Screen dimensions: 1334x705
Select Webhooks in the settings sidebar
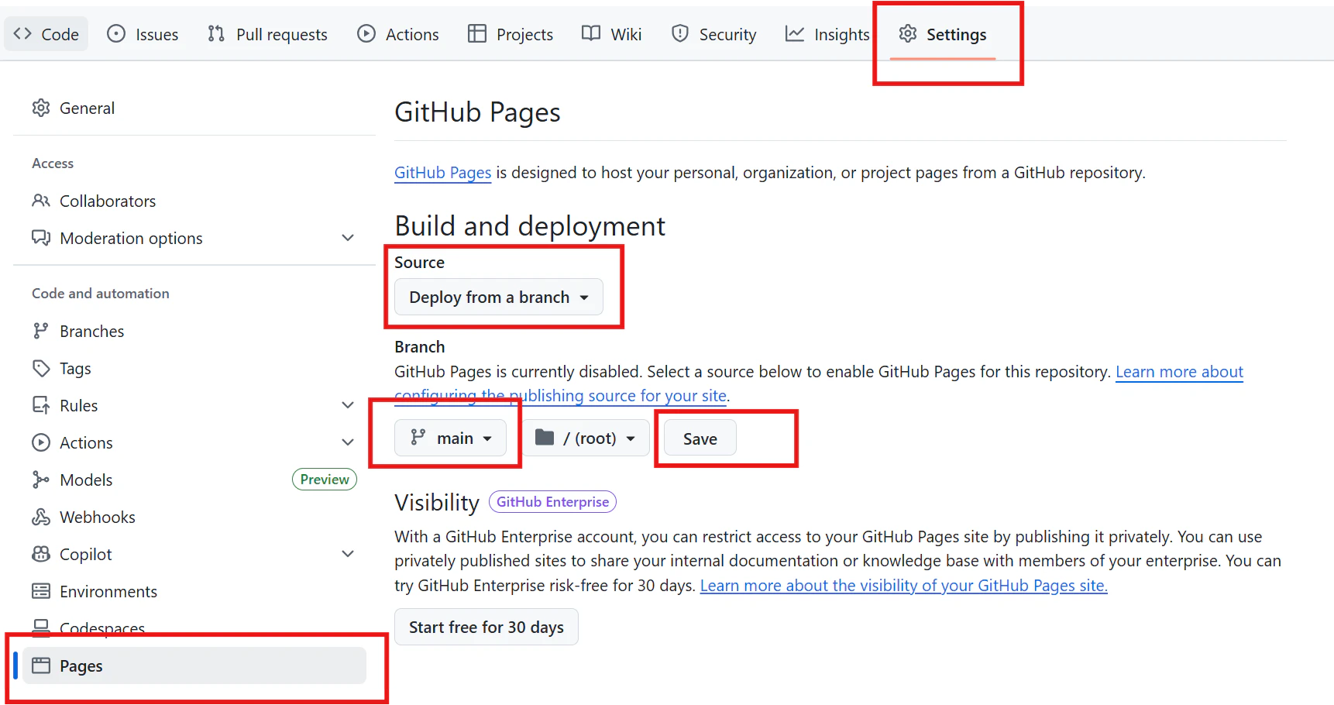(x=194, y=518)
